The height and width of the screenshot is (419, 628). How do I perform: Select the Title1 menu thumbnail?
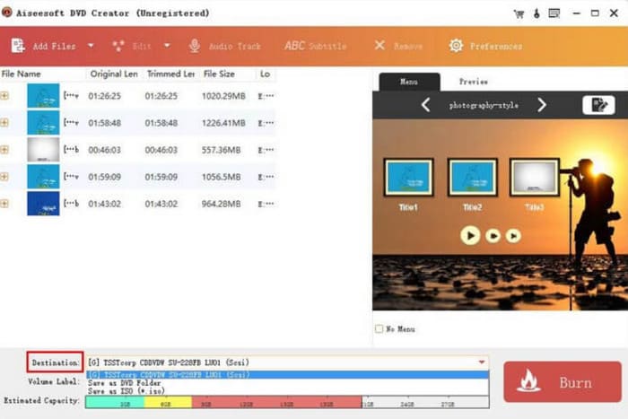[408, 178]
